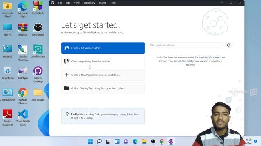Click OBS Studio desktop icon

(x=38, y=30)
